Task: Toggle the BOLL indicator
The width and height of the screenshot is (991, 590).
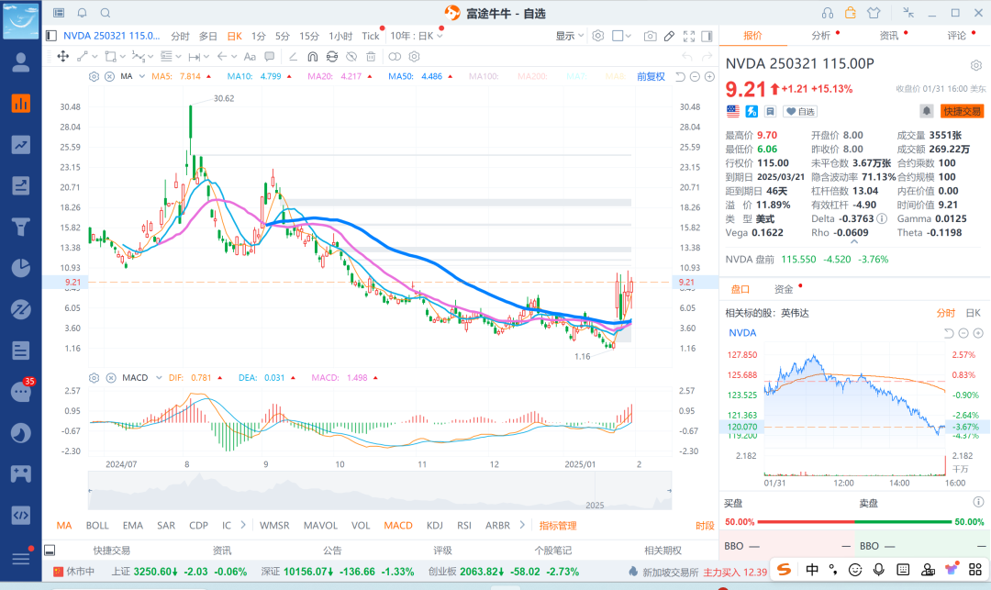Action: pos(97,525)
